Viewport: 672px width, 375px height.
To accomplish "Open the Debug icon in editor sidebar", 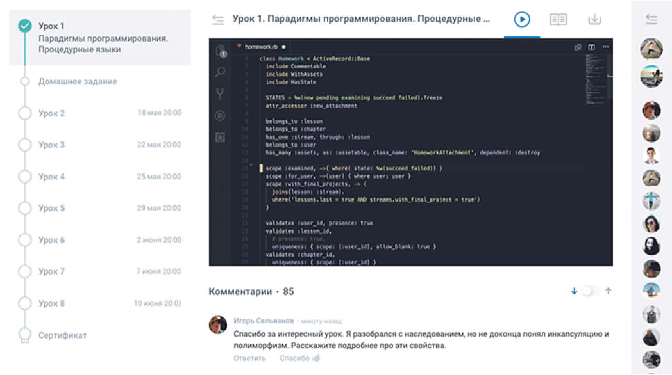I will coord(220,115).
